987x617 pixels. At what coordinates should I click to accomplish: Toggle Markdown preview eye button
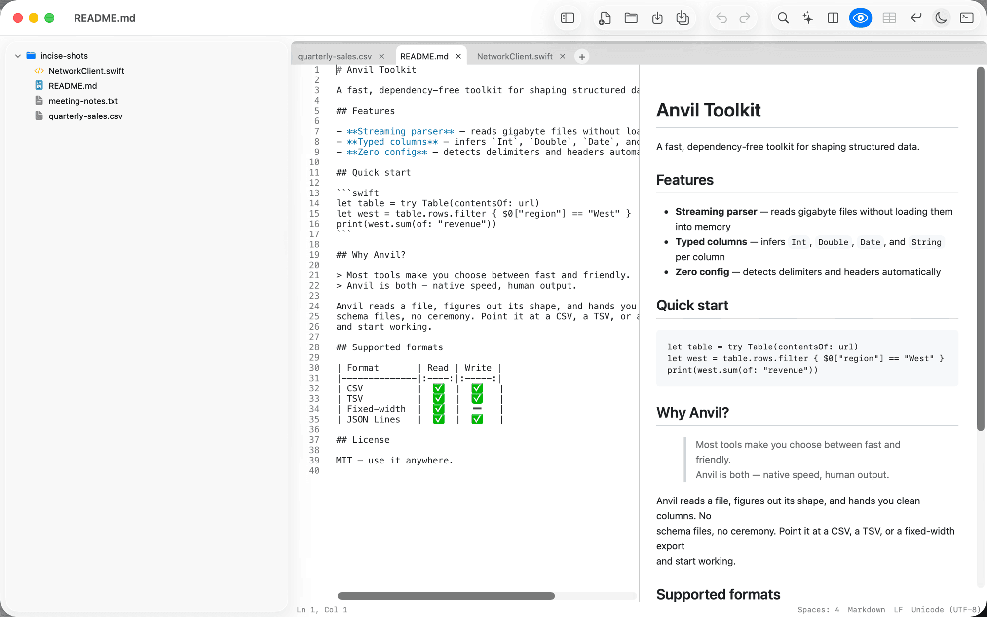[861, 18]
